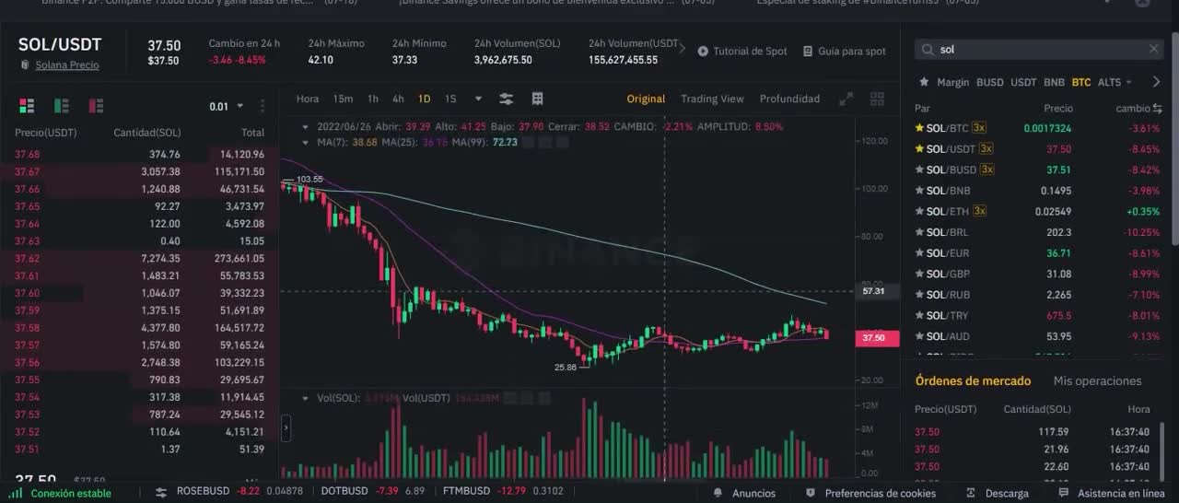Show only sell orders in order book
The width and height of the screenshot is (1179, 503).
98,106
